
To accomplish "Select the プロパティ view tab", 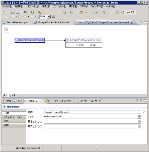I will pos(32,101).
